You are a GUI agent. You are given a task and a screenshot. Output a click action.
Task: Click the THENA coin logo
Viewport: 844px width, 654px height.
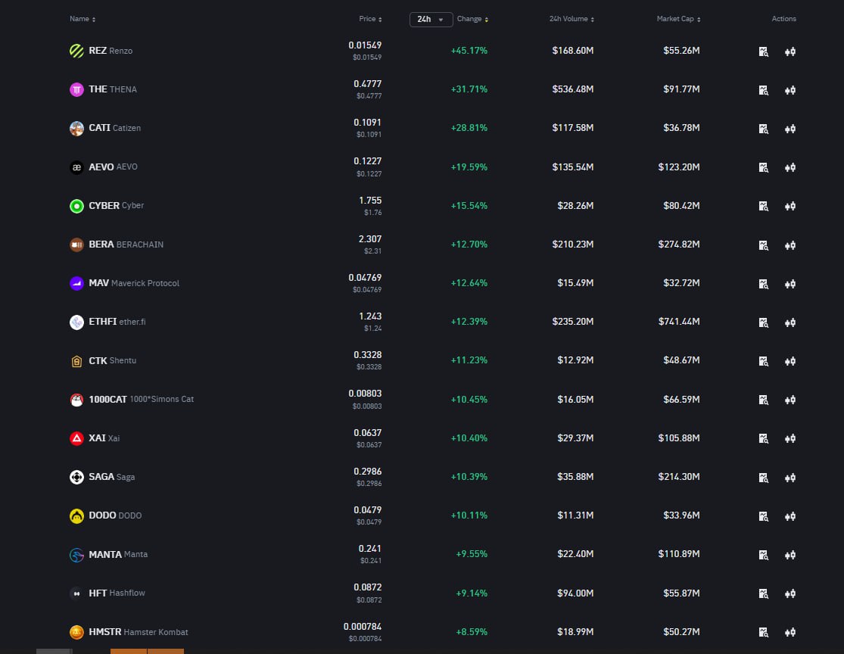pos(76,89)
